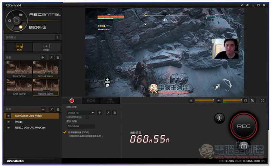This screenshot has height=167, width=271.
Task: Open the audio mixer settings icon
Action: 253,100
